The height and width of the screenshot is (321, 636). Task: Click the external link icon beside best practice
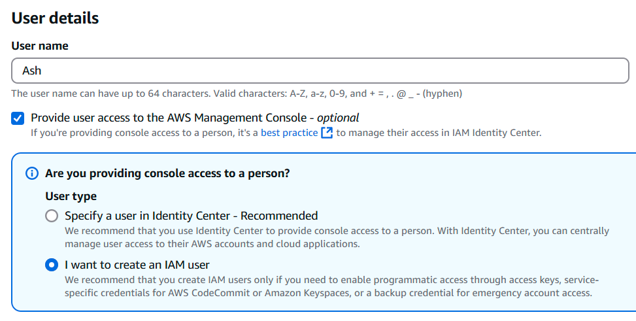[327, 133]
